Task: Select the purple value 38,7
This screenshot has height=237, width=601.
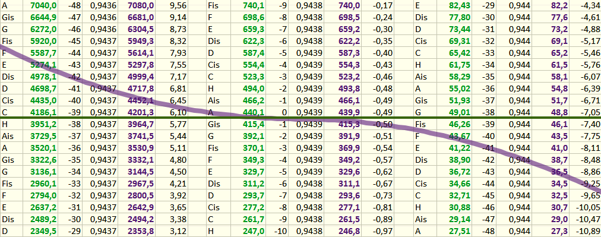Action: (559, 159)
